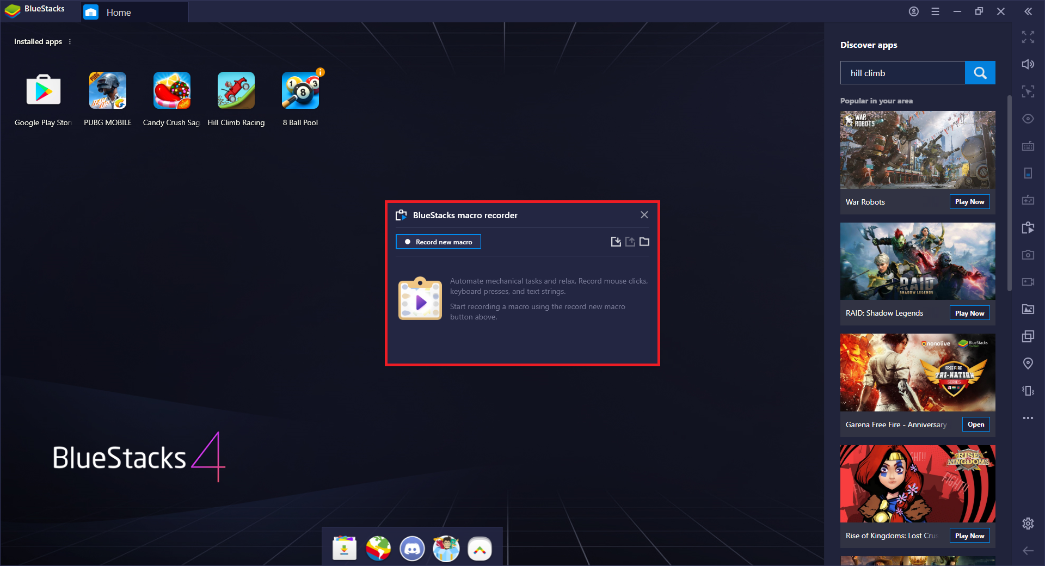Collapse the right sidebar with double-chevron
1045x566 pixels.
pyautogui.click(x=1028, y=11)
